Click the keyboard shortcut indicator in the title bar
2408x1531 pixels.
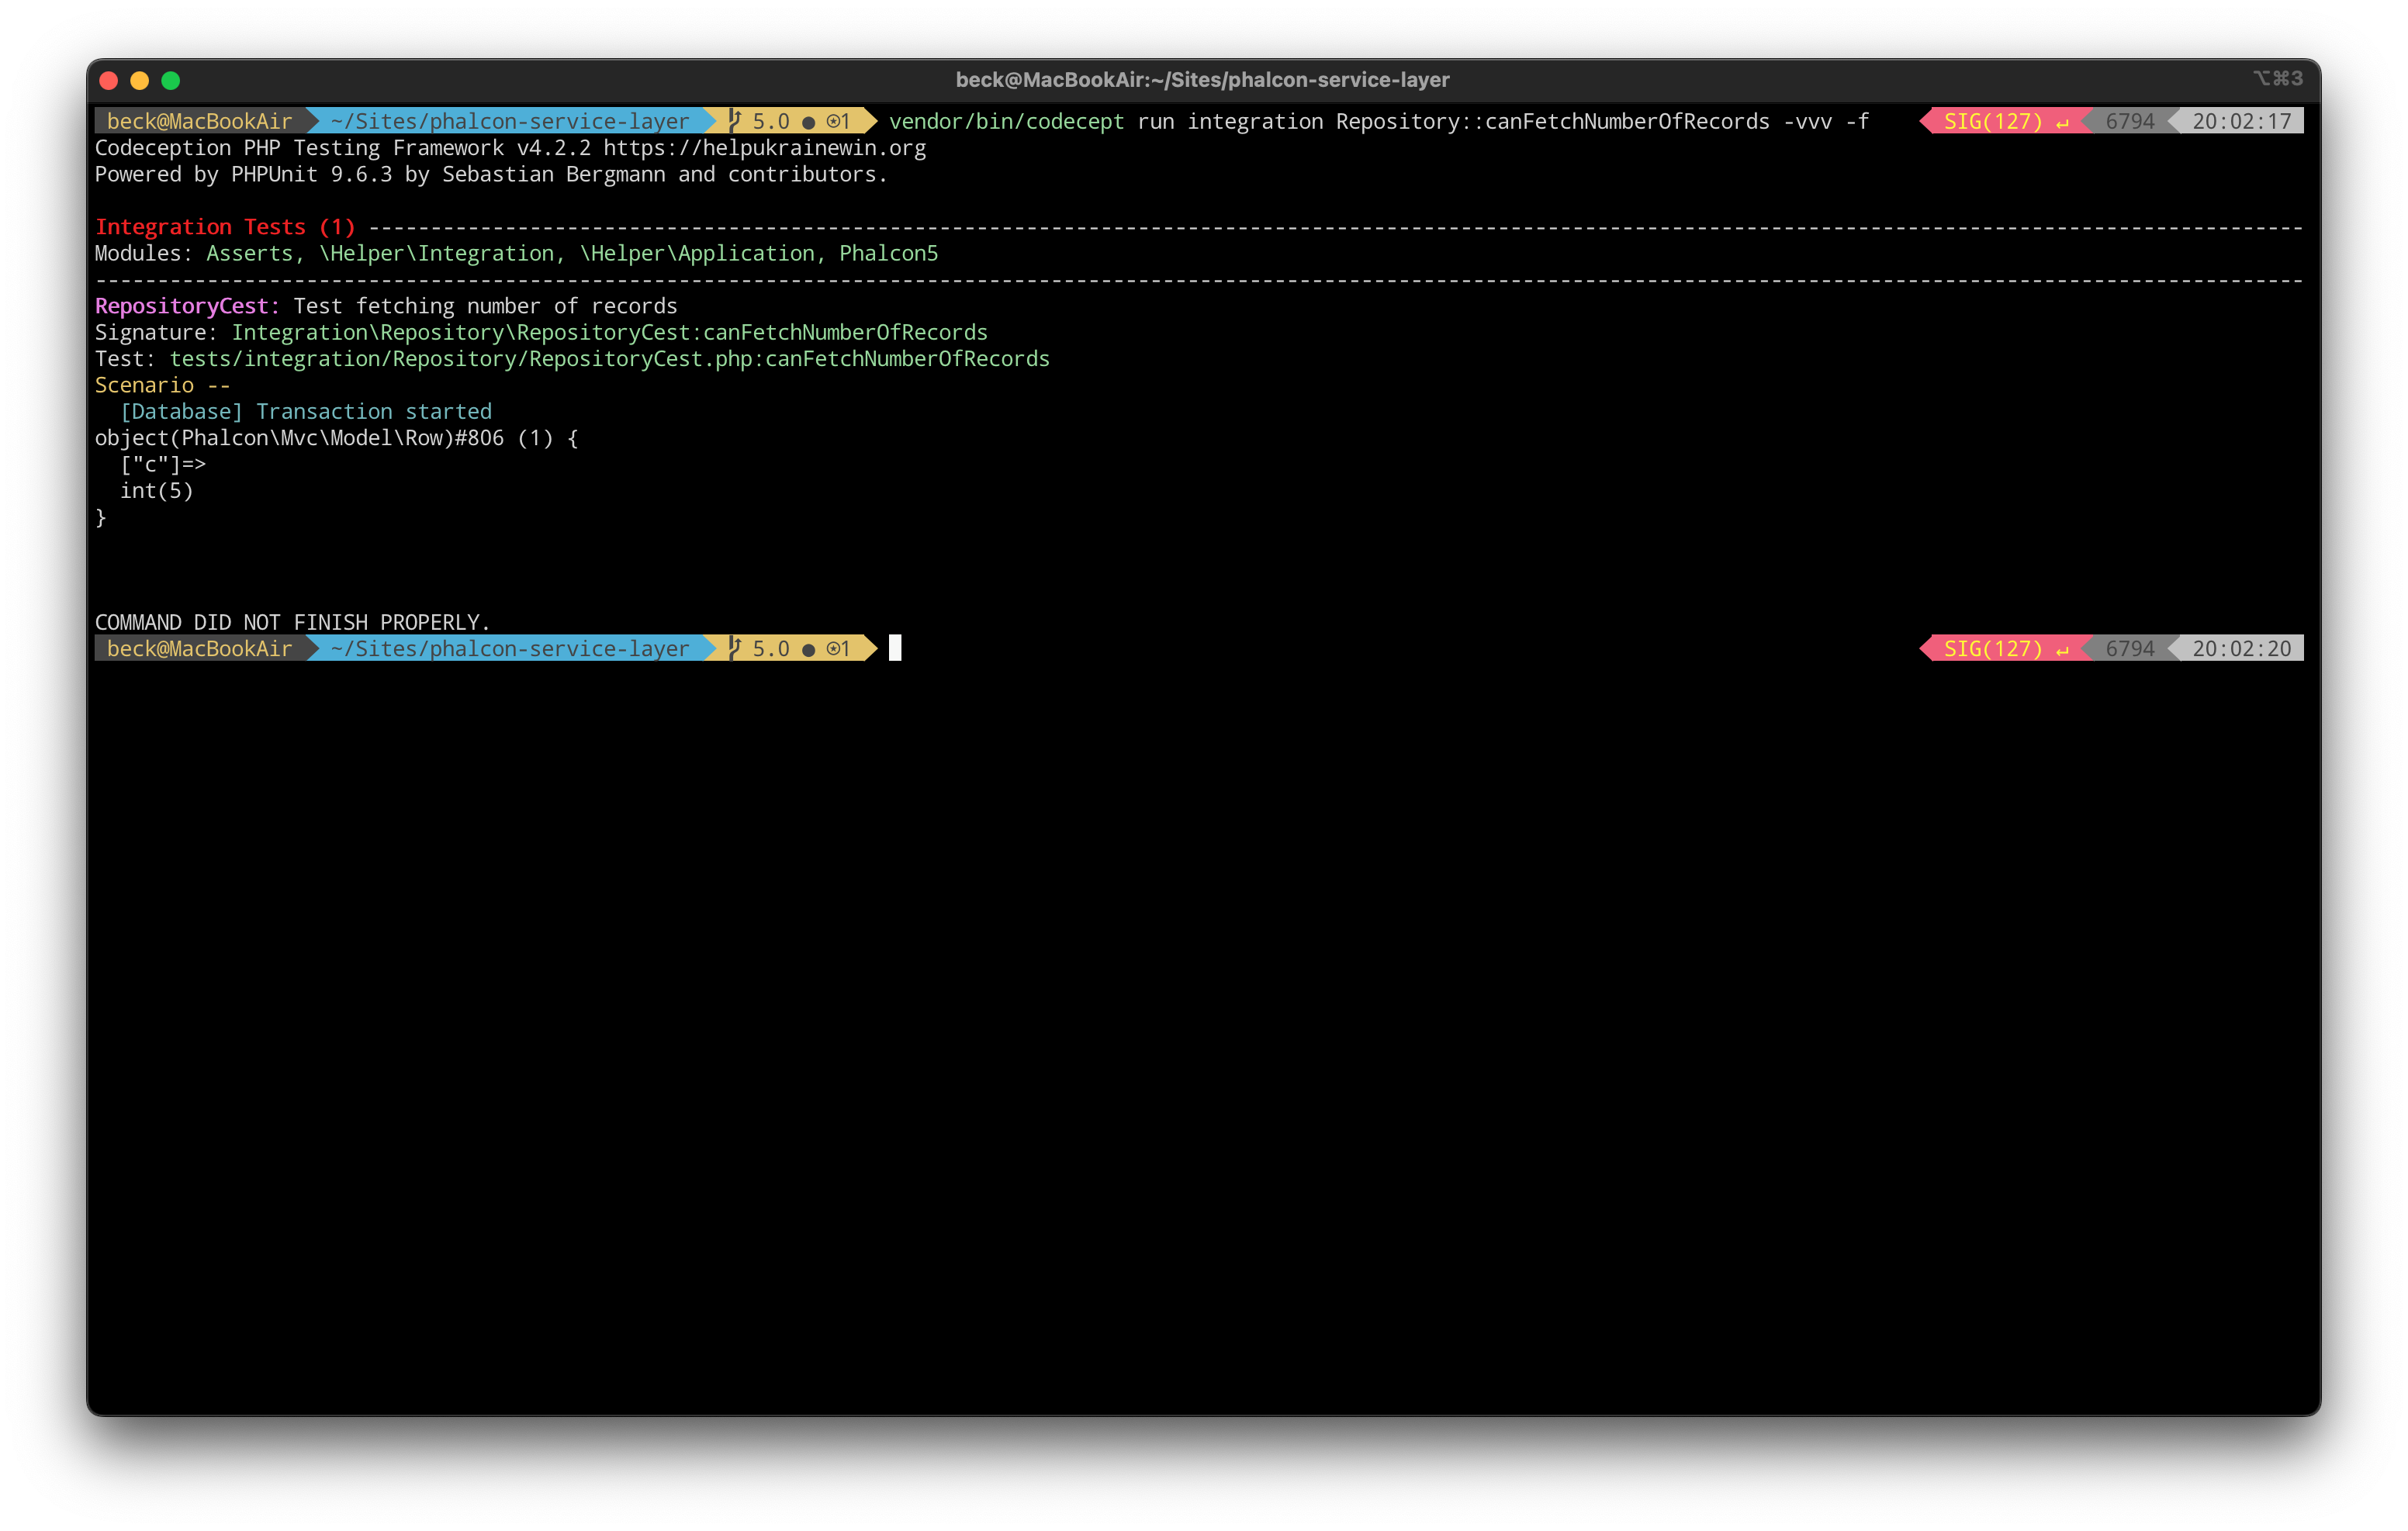2277,78
